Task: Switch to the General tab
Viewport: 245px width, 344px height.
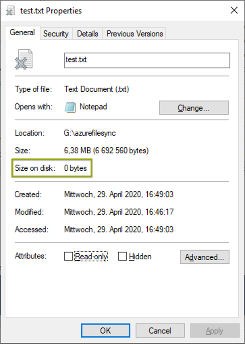Action: [22, 33]
